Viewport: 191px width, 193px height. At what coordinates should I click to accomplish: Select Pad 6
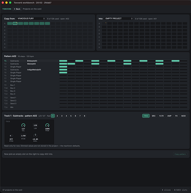(x=75, y=116)
